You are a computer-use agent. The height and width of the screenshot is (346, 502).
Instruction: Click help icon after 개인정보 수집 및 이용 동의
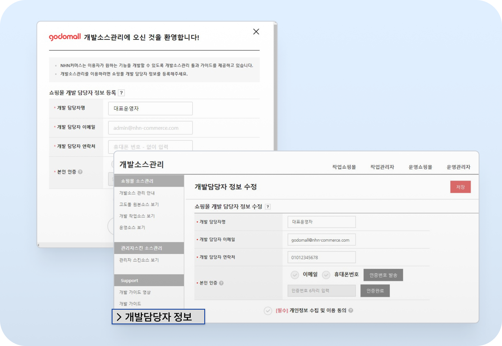[351, 311]
